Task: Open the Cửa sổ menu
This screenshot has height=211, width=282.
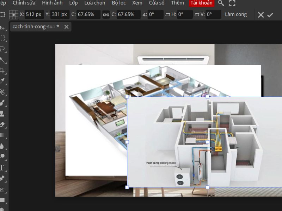Action: tap(157, 3)
